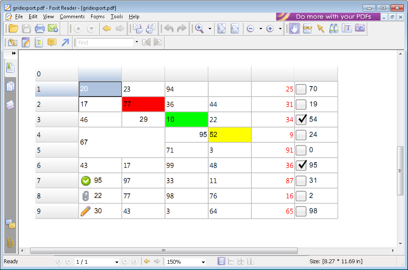The image size is (408, 270).
Task: Click the "Do more with your PDFs" banner
Action: point(328,17)
